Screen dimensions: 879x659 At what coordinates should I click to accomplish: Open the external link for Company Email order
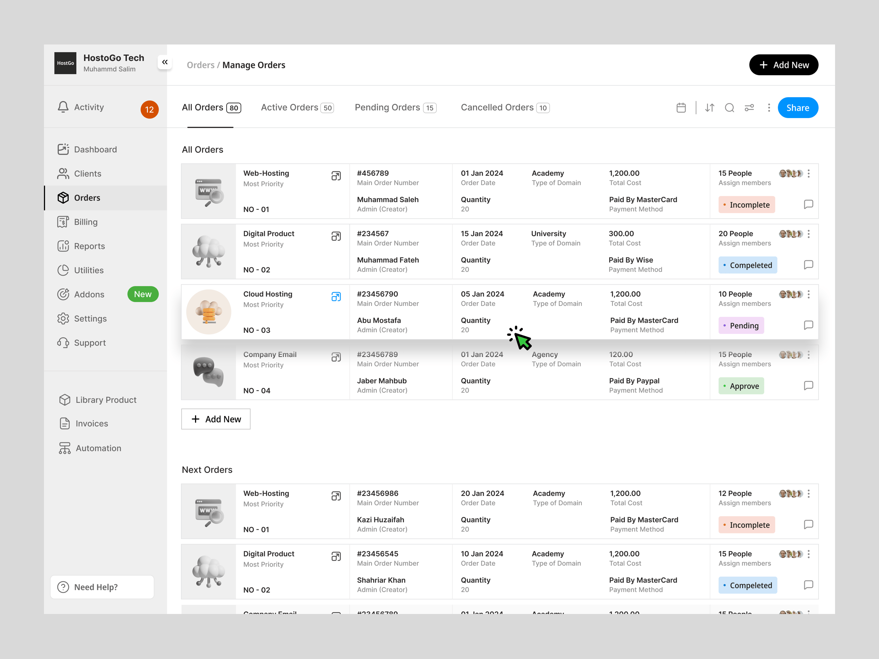coord(336,357)
